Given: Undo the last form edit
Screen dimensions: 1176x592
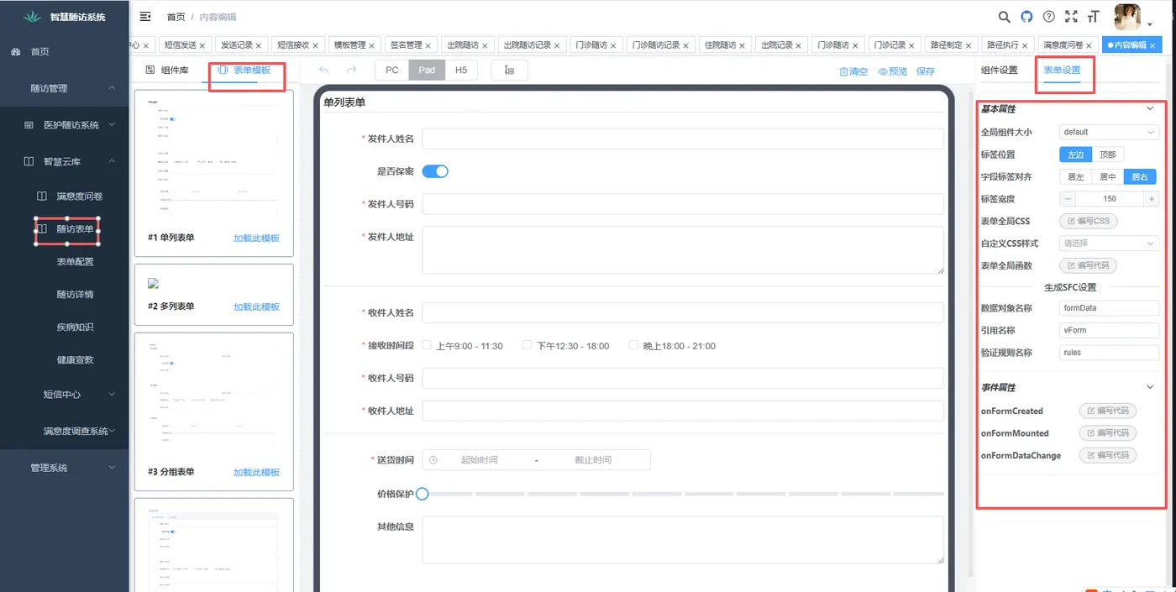Looking at the screenshot, I should point(324,71).
